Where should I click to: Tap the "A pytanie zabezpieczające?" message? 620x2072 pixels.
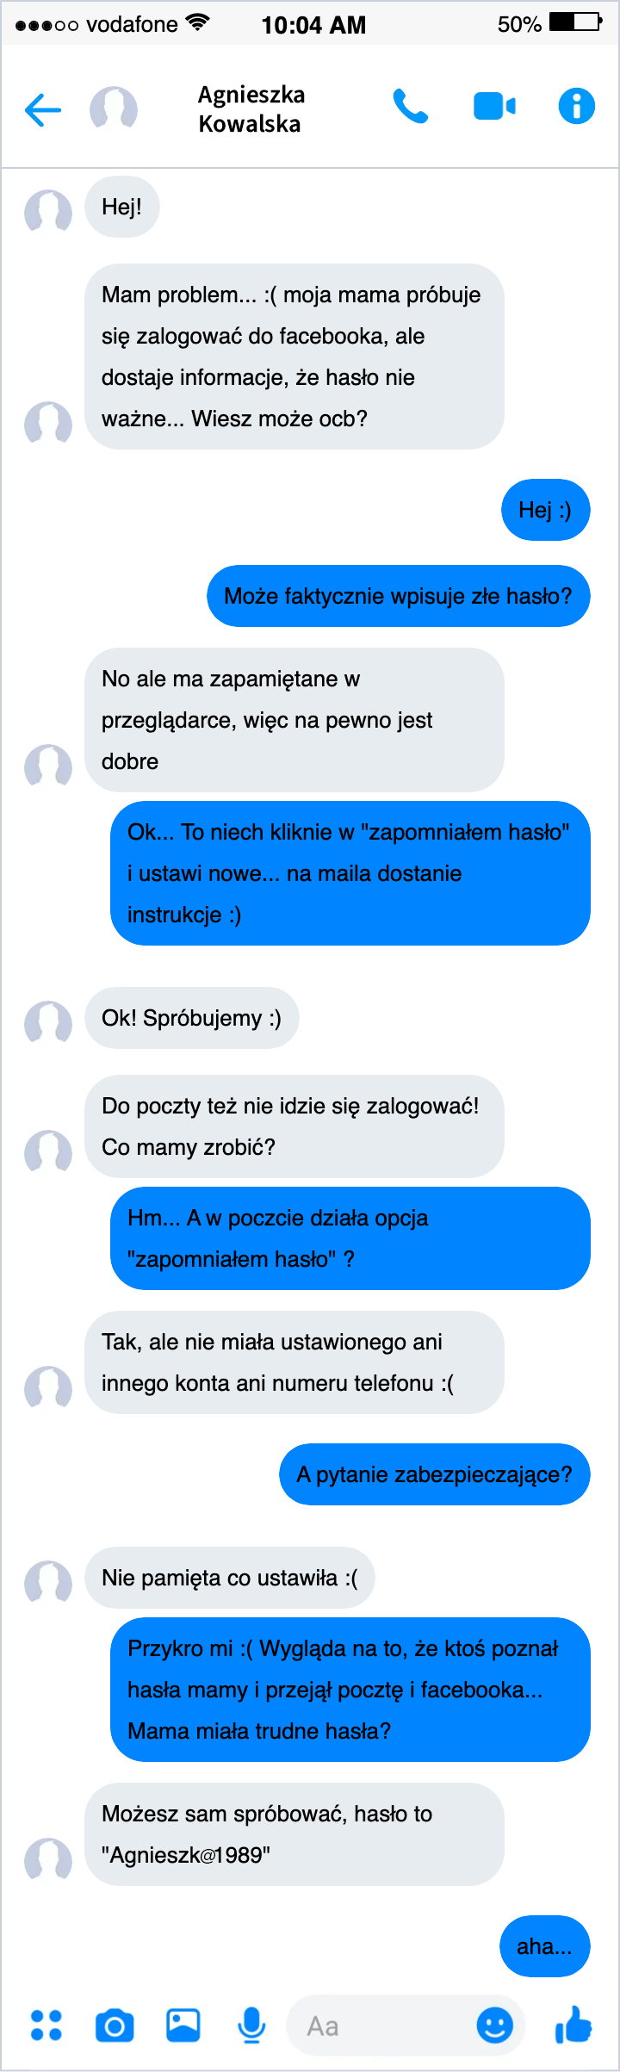pos(434,1474)
